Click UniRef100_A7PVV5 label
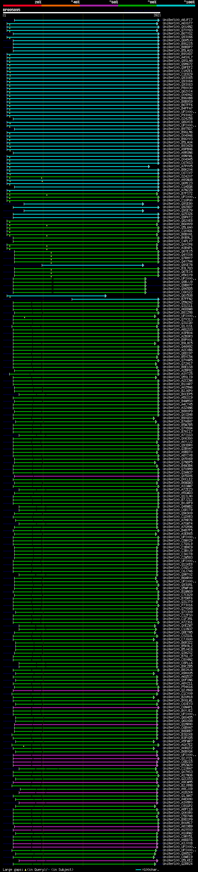This screenshot has width=198, height=872. [x=178, y=166]
